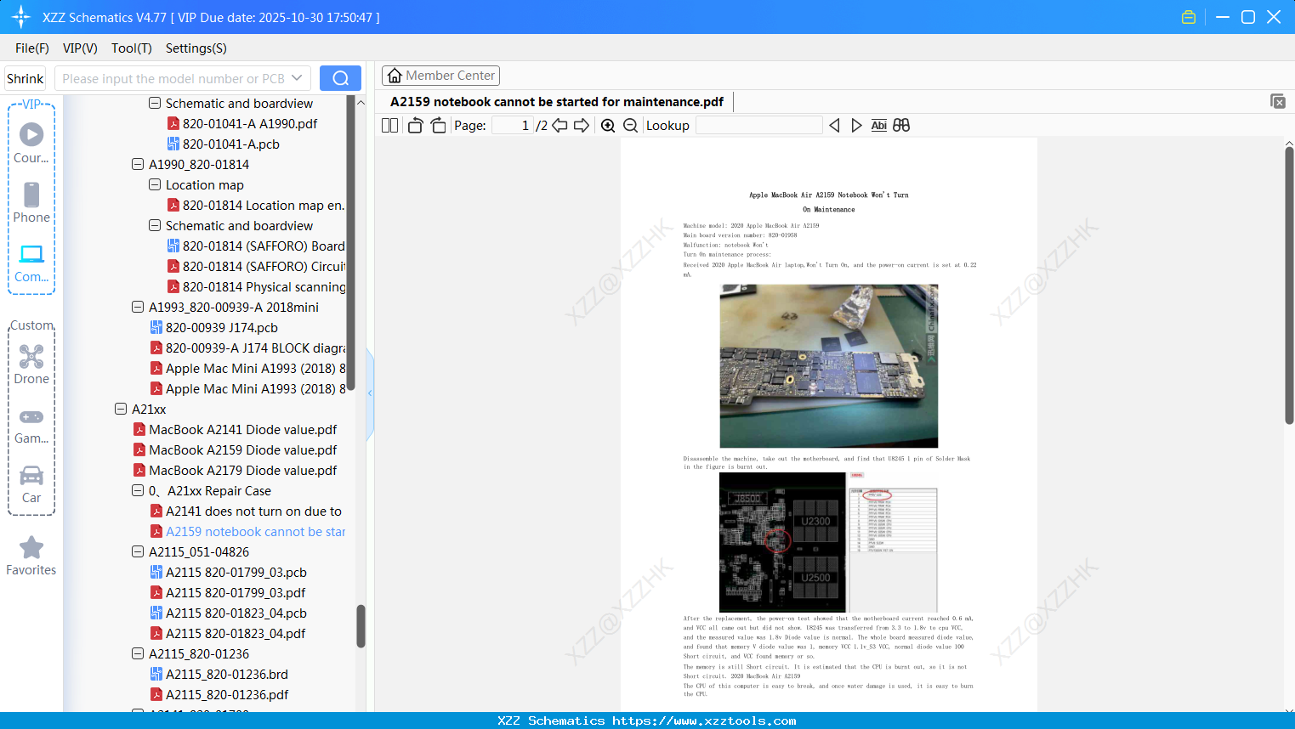This screenshot has height=729, width=1295.
Task: Click the PDF icon beside A2115_820-01236.pdf
Action: tap(156, 695)
